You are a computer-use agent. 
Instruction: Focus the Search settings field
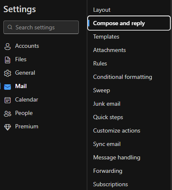(x=41, y=27)
